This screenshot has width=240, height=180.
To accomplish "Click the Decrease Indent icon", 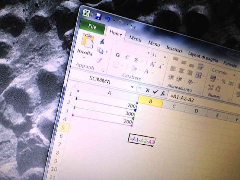I will [171, 77].
